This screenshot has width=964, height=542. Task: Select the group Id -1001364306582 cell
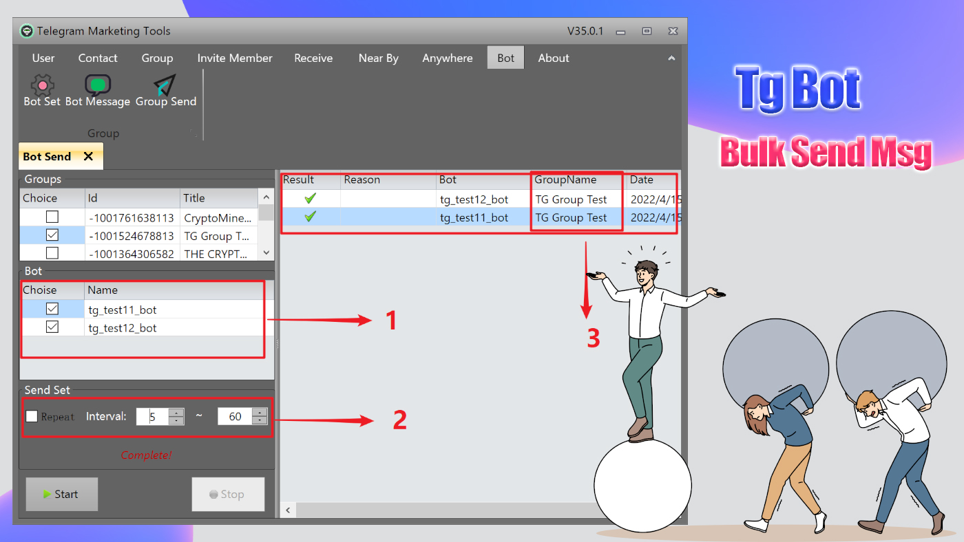[x=132, y=254]
